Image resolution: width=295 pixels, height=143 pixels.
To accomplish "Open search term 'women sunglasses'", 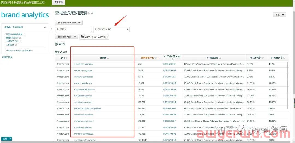I will [x=83, y=83].
